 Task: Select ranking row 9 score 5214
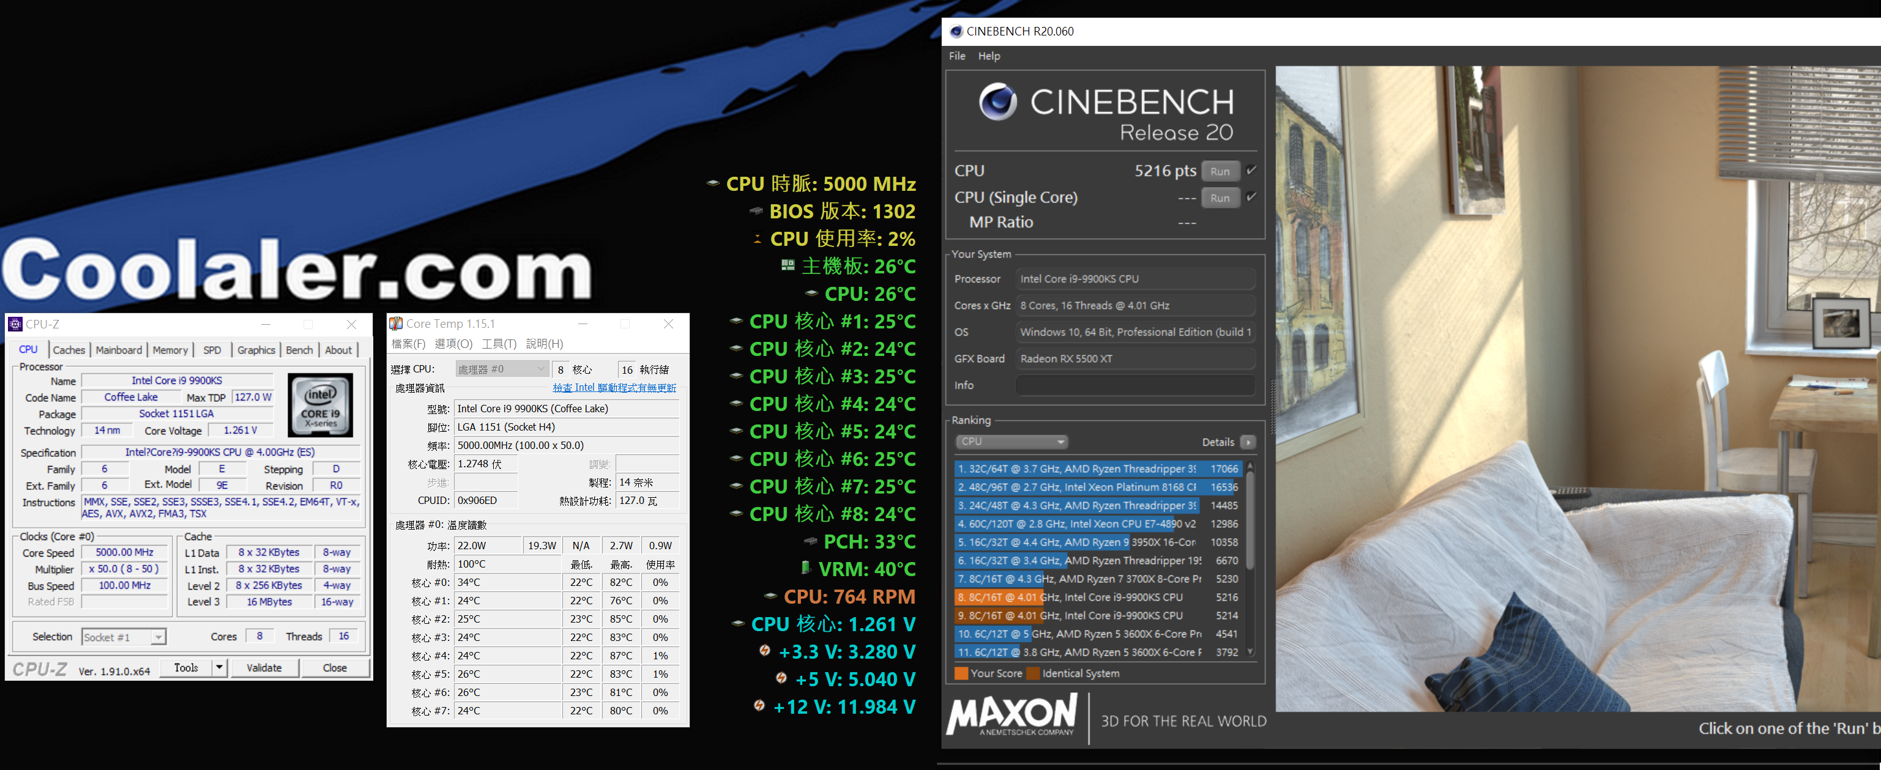1098,615
